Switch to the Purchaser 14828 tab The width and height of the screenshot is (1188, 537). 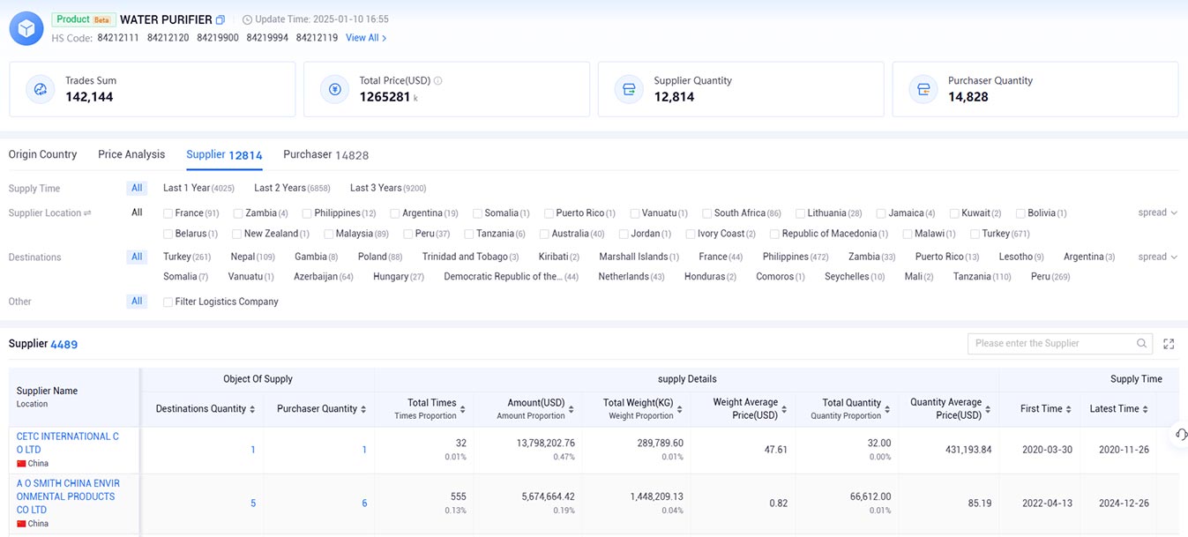pyautogui.click(x=326, y=155)
